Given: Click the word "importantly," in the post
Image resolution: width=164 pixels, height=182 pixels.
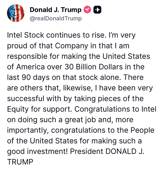Looking at the screenshot, I should click(x=28, y=130).
